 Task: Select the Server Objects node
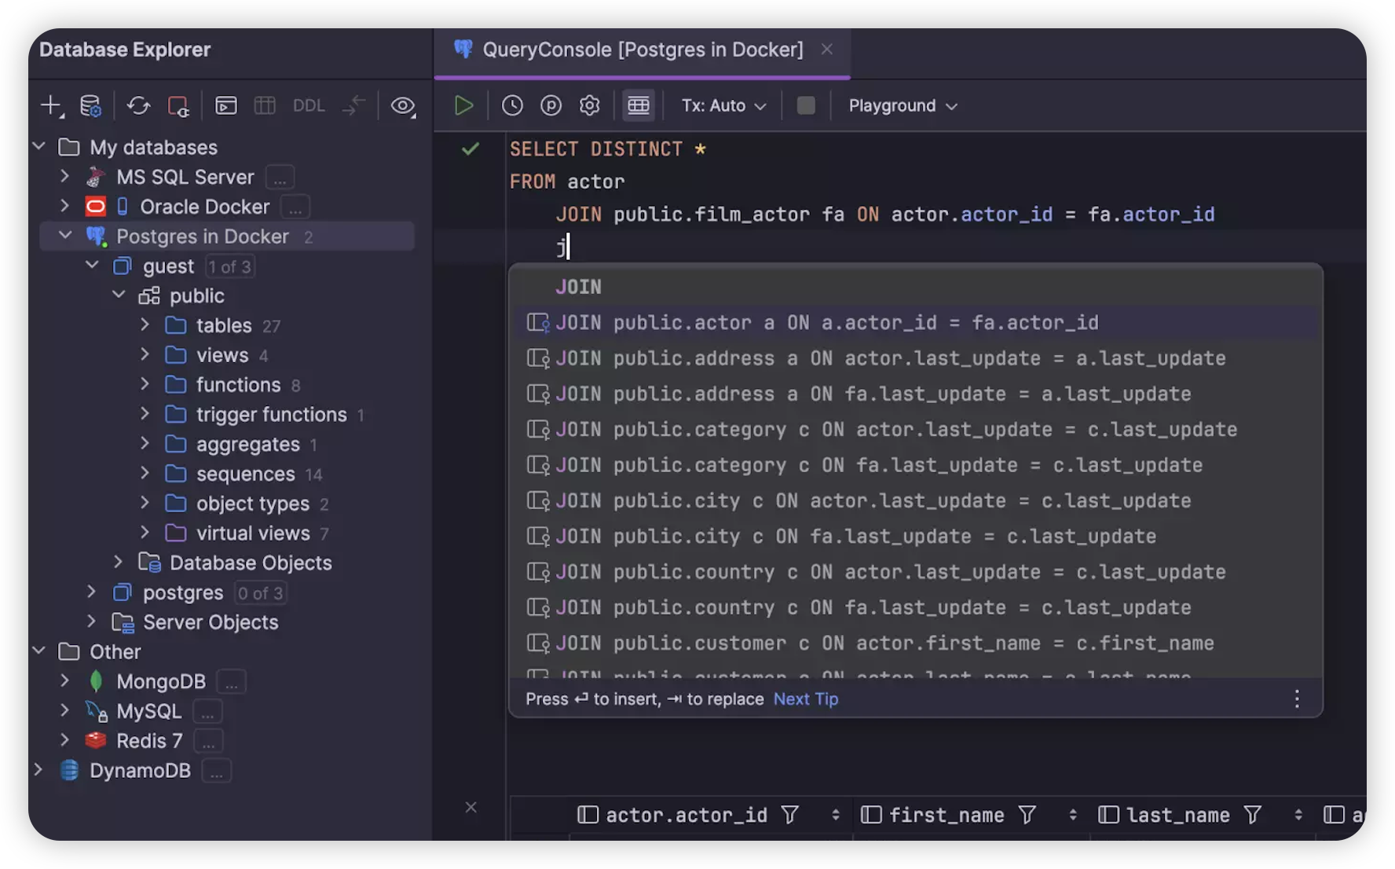click(x=211, y=622)
